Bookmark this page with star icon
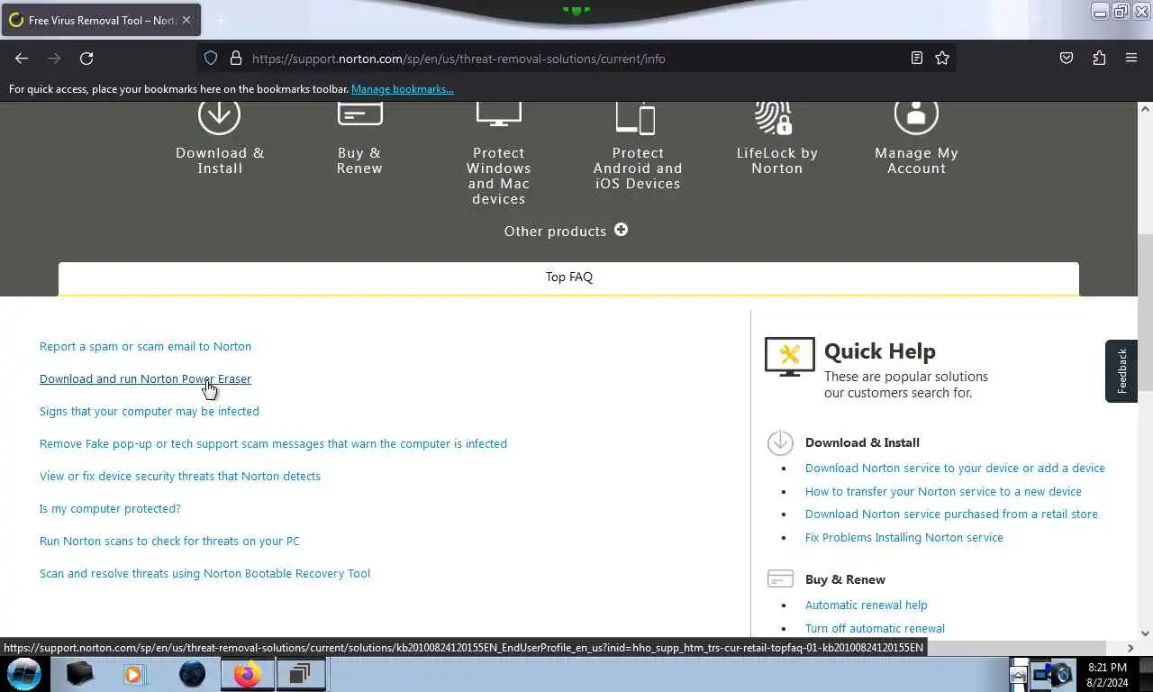This screenshot has width=1153, height=692. point(942,59)
